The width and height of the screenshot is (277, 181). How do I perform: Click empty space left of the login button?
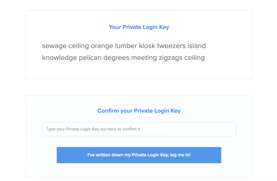pos(41,155)
